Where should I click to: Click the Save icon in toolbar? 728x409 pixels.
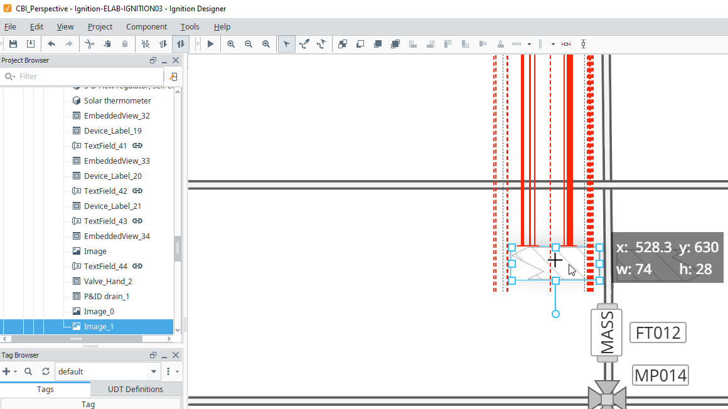(13, 44)
